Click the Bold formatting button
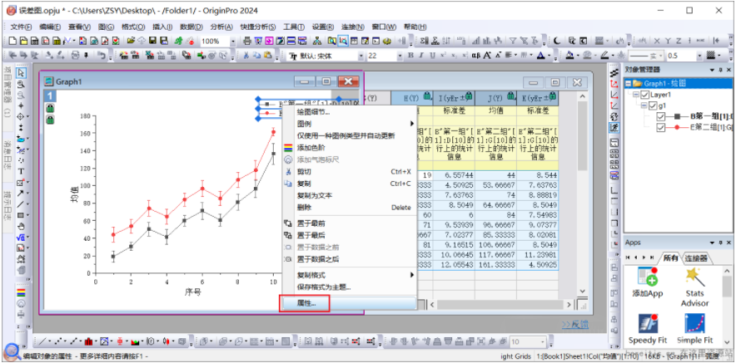 click(410, 56)
